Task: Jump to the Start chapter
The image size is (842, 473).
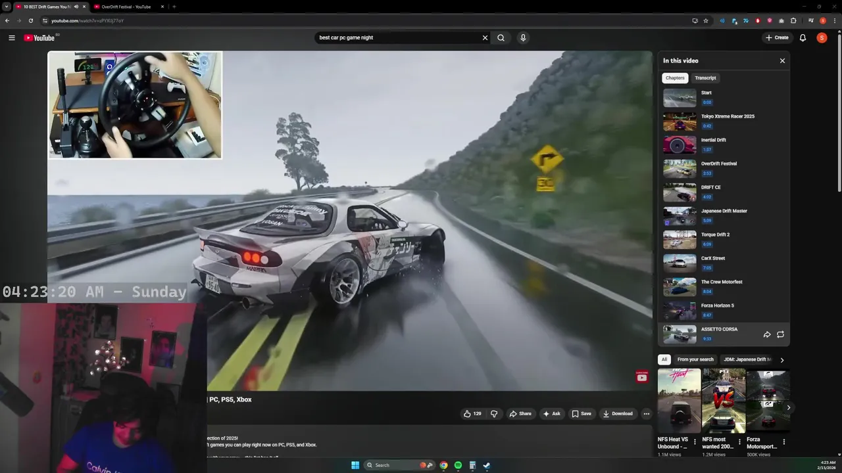Action: [724, 97]
